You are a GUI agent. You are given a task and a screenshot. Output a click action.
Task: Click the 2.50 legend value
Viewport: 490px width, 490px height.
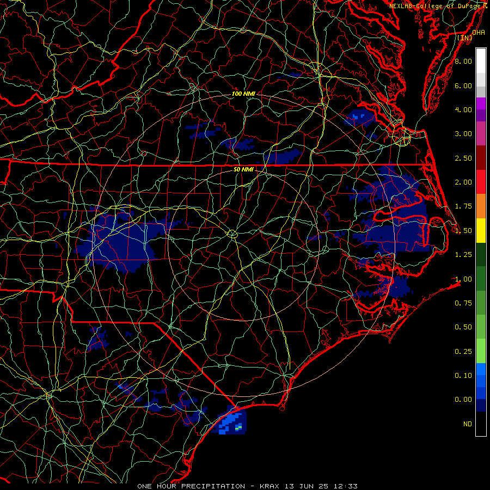463,158
